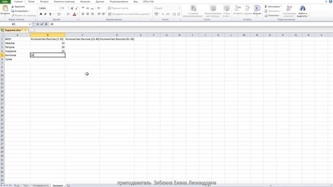Click the Insert Function fx button
Image resolution: width=333 pixels, height=187 pixels.
coord(46,24)
